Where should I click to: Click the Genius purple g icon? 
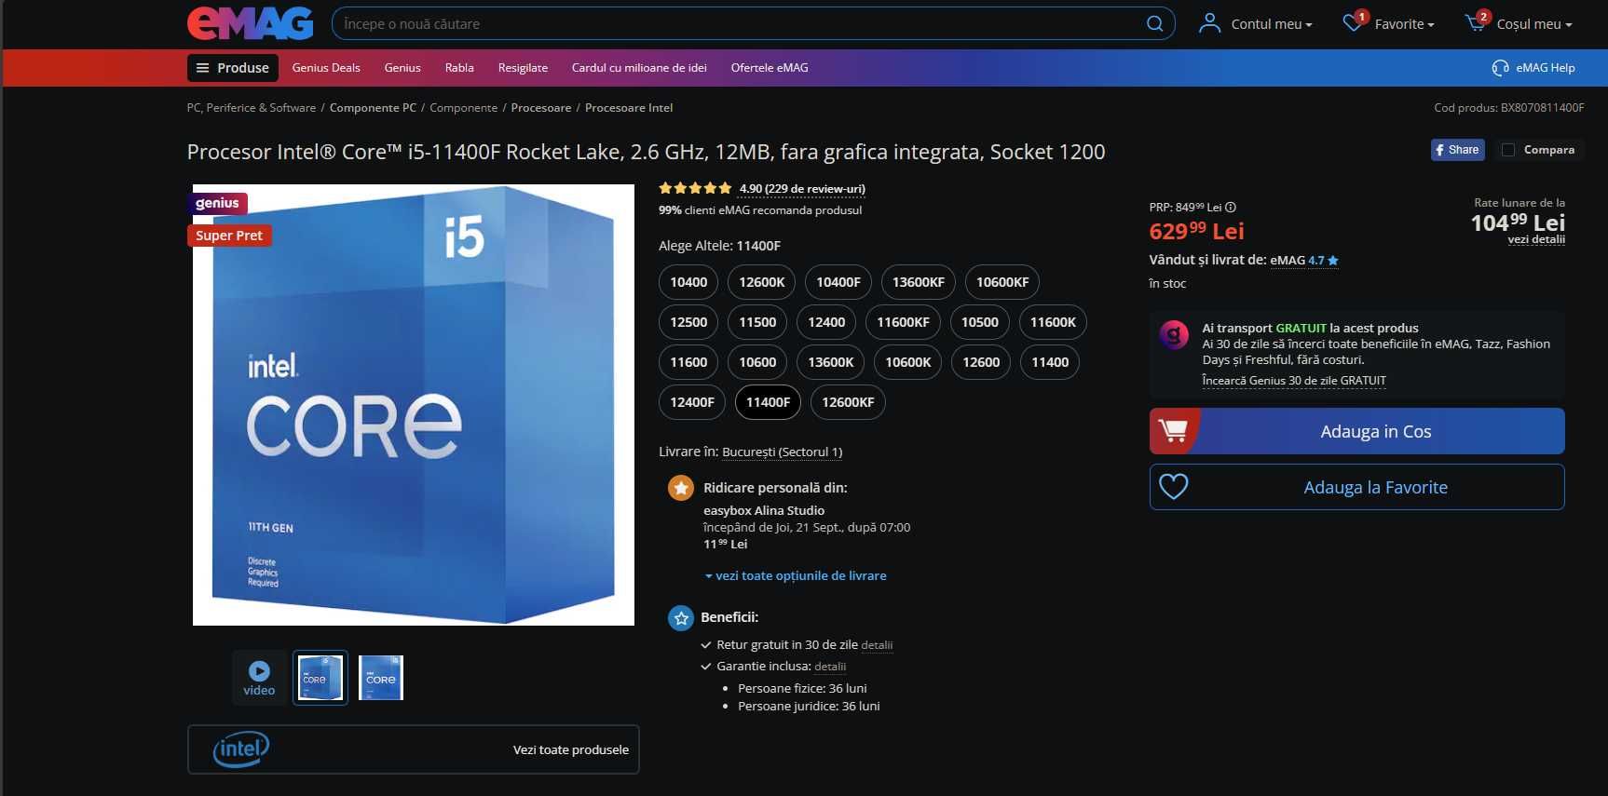(1174, 334)
